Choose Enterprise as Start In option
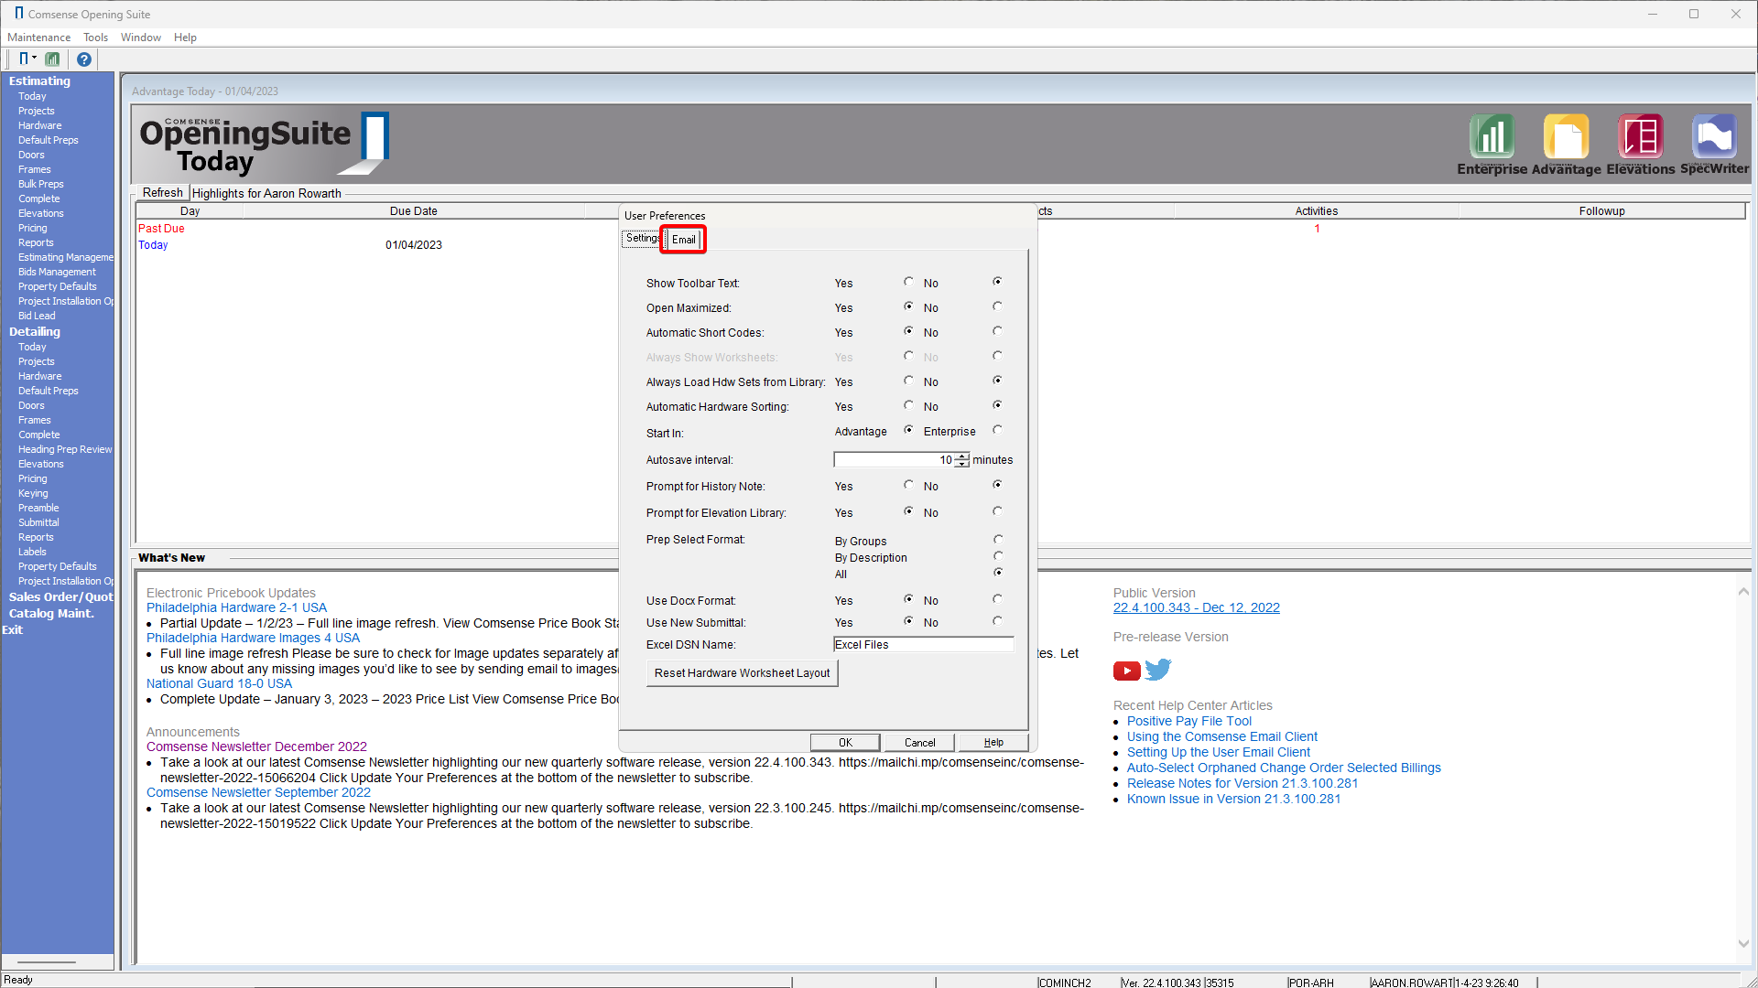This screenshot has height=988, width=1758. (997, 430)
